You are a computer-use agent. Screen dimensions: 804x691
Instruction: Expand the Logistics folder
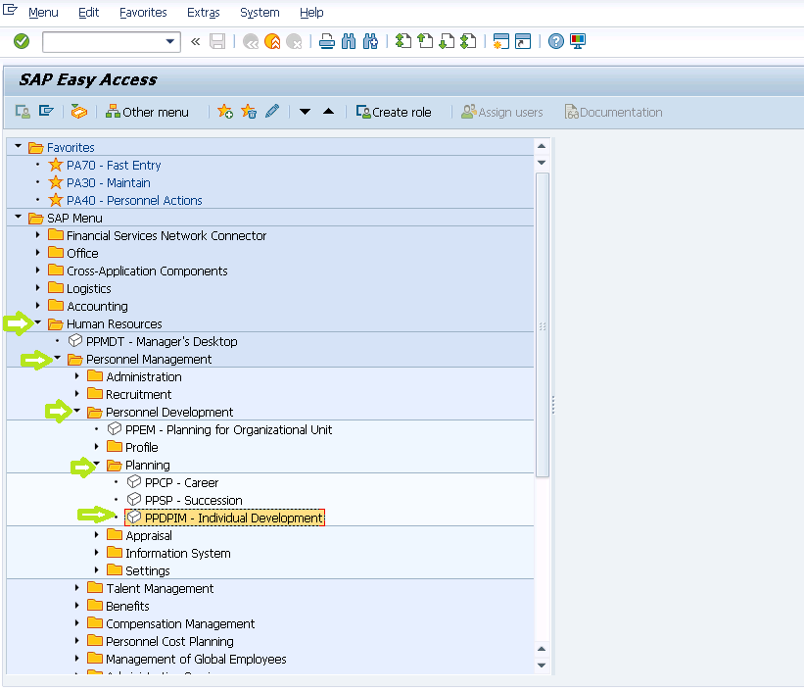point(37,288)
